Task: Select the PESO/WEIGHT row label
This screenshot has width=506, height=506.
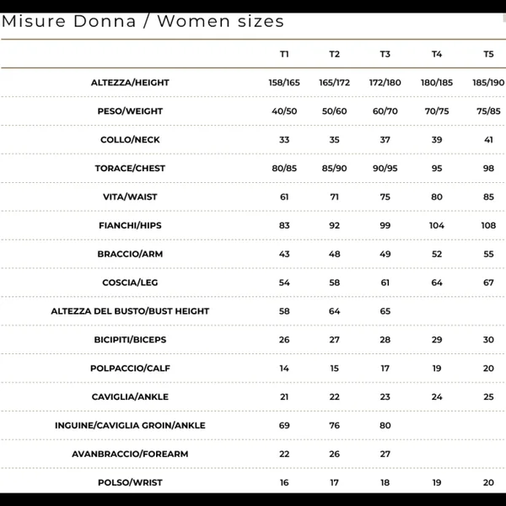Action: pos(130,111)
